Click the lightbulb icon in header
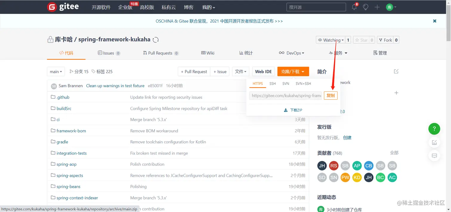Screen dimensions: 451x212 click(x=366, y=7)
